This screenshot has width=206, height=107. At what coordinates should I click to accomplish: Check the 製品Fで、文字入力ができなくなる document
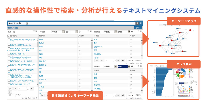click(9, 70)
